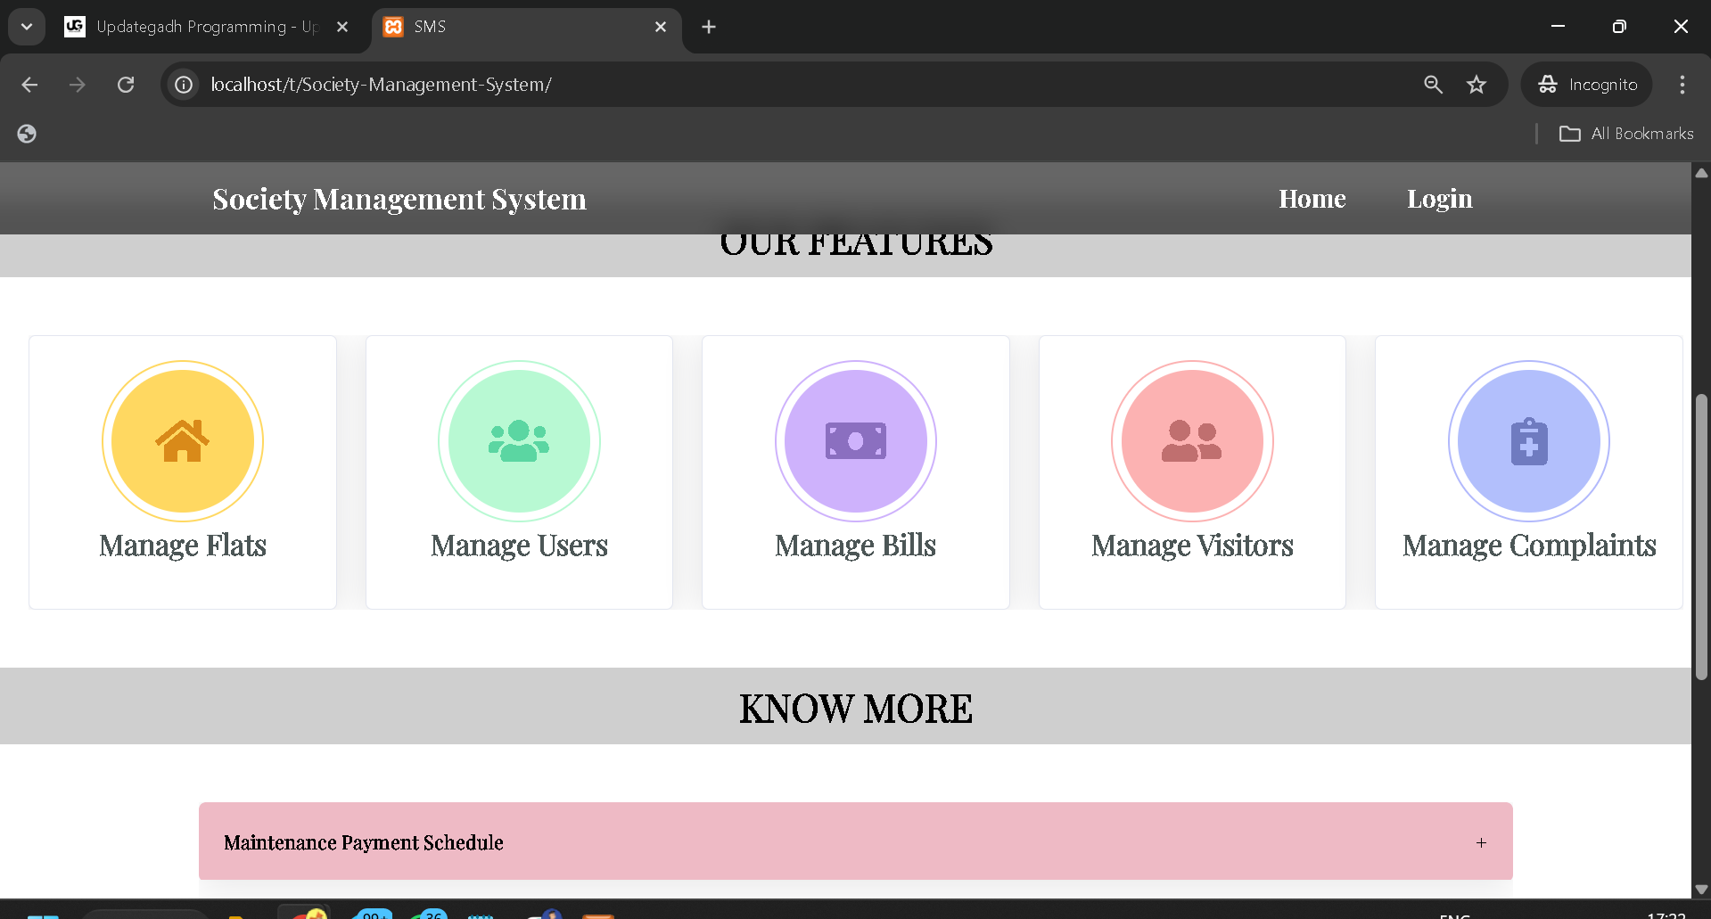The width and height of the screenshot is (1711, 919).
Task: Open the tab search dropdown arrow
Action: pos(27,27)
